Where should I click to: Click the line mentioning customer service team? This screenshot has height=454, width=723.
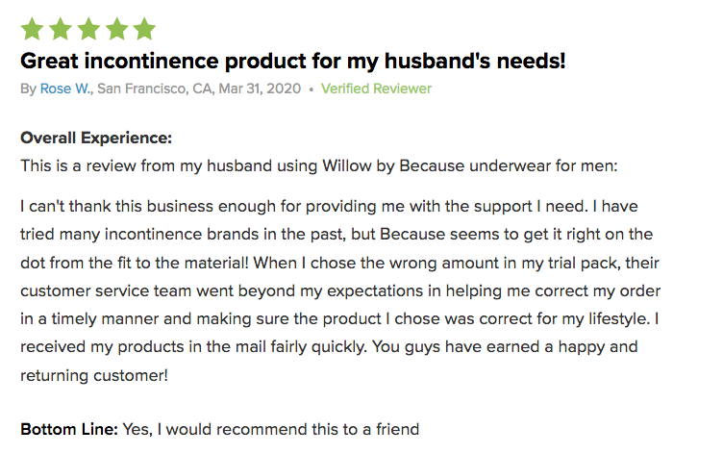[340, 291]
